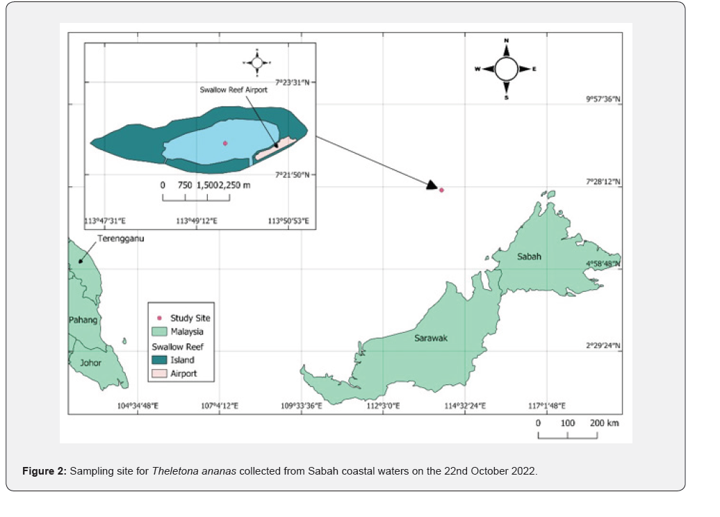This screenshot has height=517, width=720.
Task: Click the Study Site dot symbol in the legend
Action: click(x=160, y=318)
